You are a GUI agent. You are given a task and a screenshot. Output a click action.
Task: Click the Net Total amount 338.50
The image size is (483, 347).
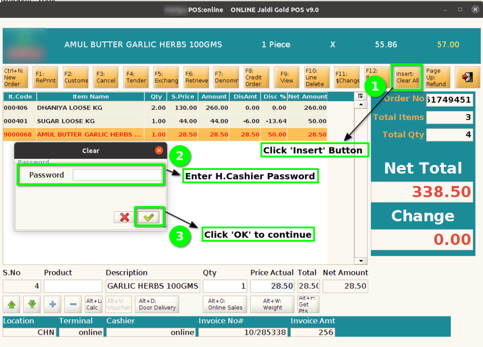point(422,192)
